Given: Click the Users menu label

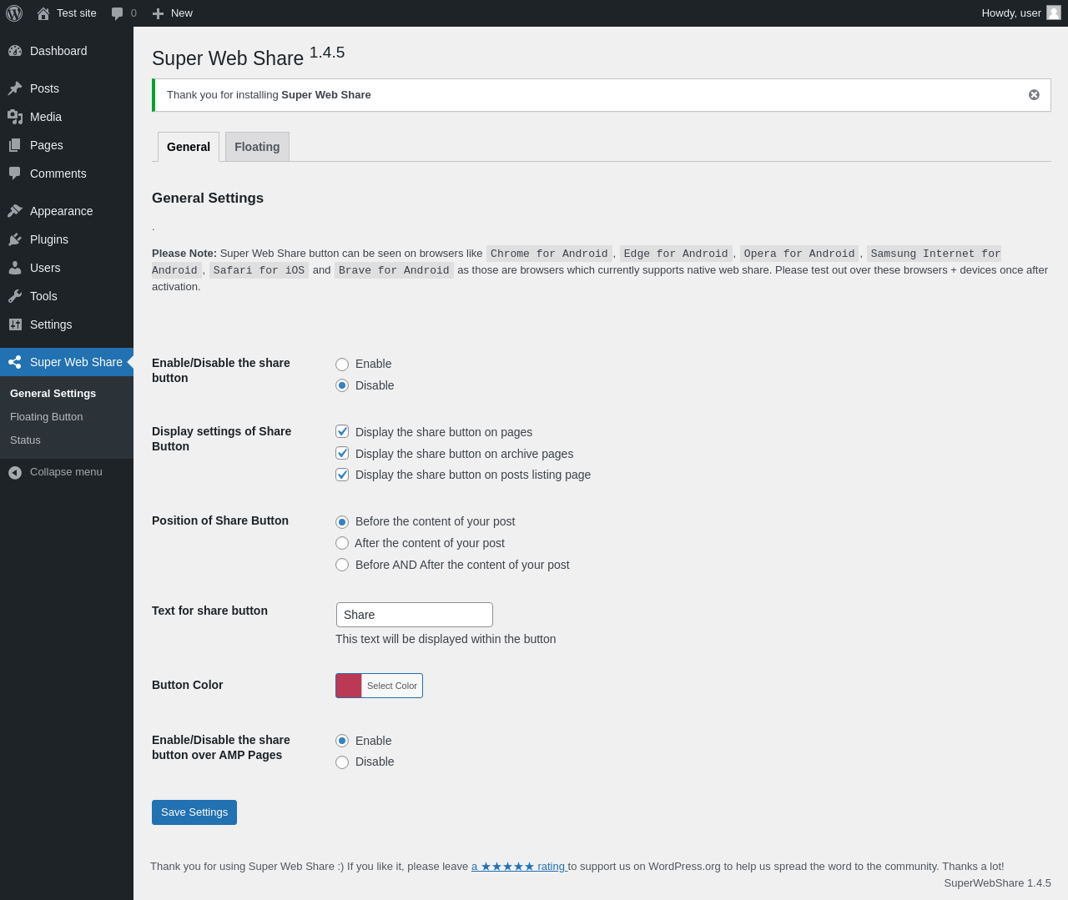Looking at the screenshot, I should [x=45, y=268].
